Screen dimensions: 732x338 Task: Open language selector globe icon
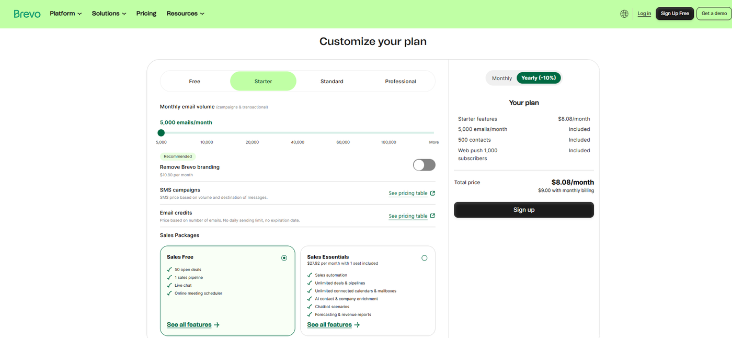[x=624, y=14]
